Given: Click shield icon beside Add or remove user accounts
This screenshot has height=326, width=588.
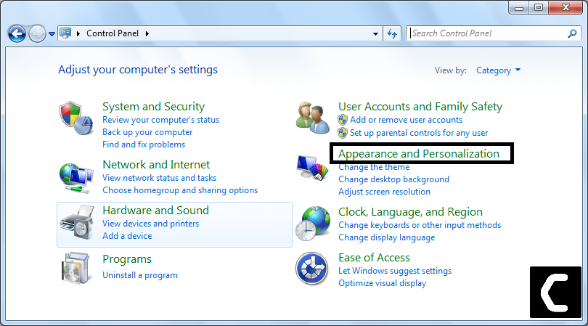Looking at the screenshot, I should 343,120.
